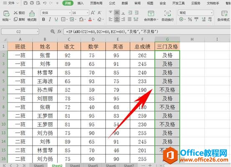
Task: Add a new sheet with the plus button
Action: (x=150, y=165)
